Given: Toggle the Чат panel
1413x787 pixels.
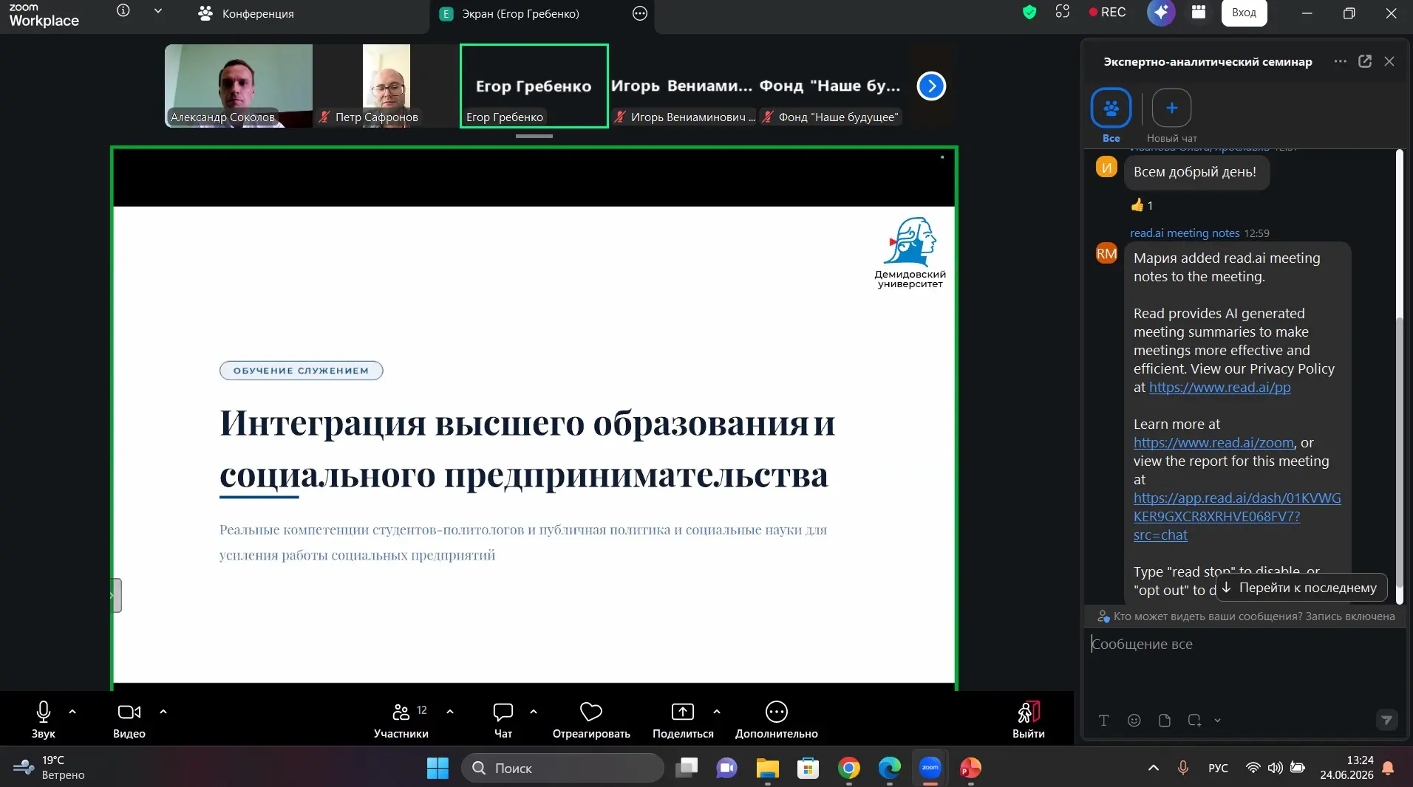Looking at the screenshot, I should point(503,720).
